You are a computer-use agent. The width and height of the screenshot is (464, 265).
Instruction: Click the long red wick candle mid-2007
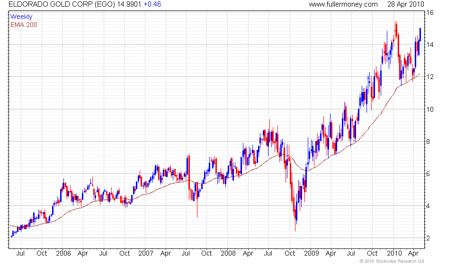(x=197, y=200)
